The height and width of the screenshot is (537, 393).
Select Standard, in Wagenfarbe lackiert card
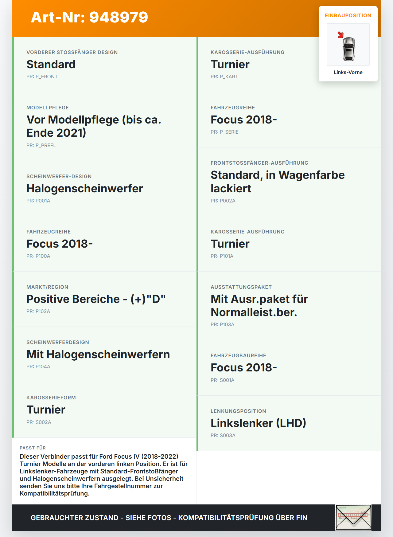tap(289, 182)
